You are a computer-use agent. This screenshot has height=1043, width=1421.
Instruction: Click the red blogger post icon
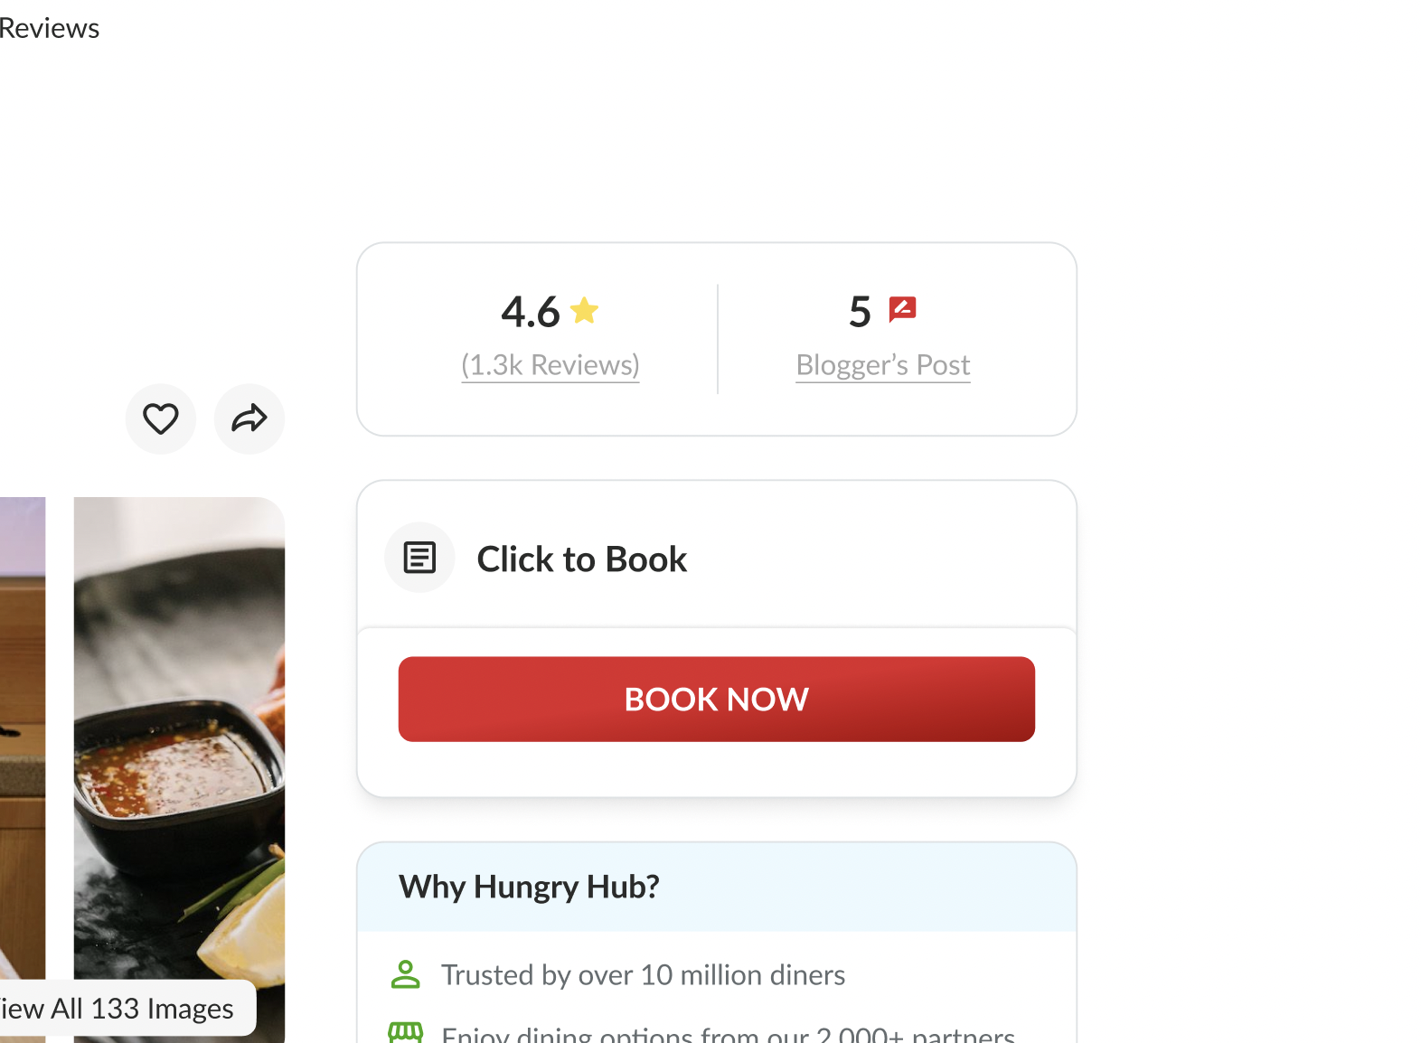(902, 310)
